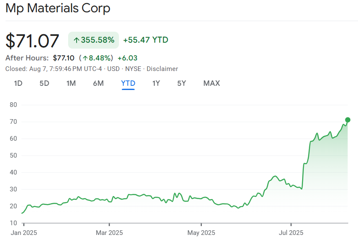This screenshot has height=240, width=358.
Task: Click the $77.10 after hours price
Action: point(63,58)
